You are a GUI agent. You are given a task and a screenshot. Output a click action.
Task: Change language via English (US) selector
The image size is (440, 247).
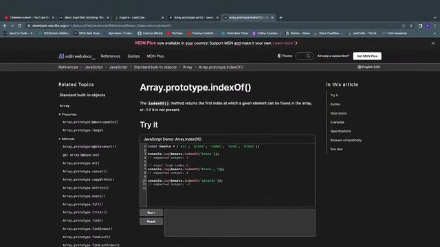pyautogui.click(x=368, y=67)
